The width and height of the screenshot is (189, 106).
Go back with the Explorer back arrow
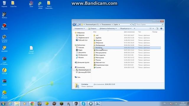(x=74, y=24)
